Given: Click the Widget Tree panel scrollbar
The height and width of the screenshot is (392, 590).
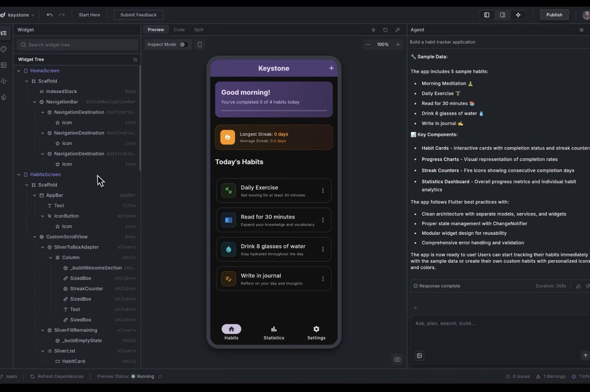Looking at the screenshot, I should (x=140, y=118).
